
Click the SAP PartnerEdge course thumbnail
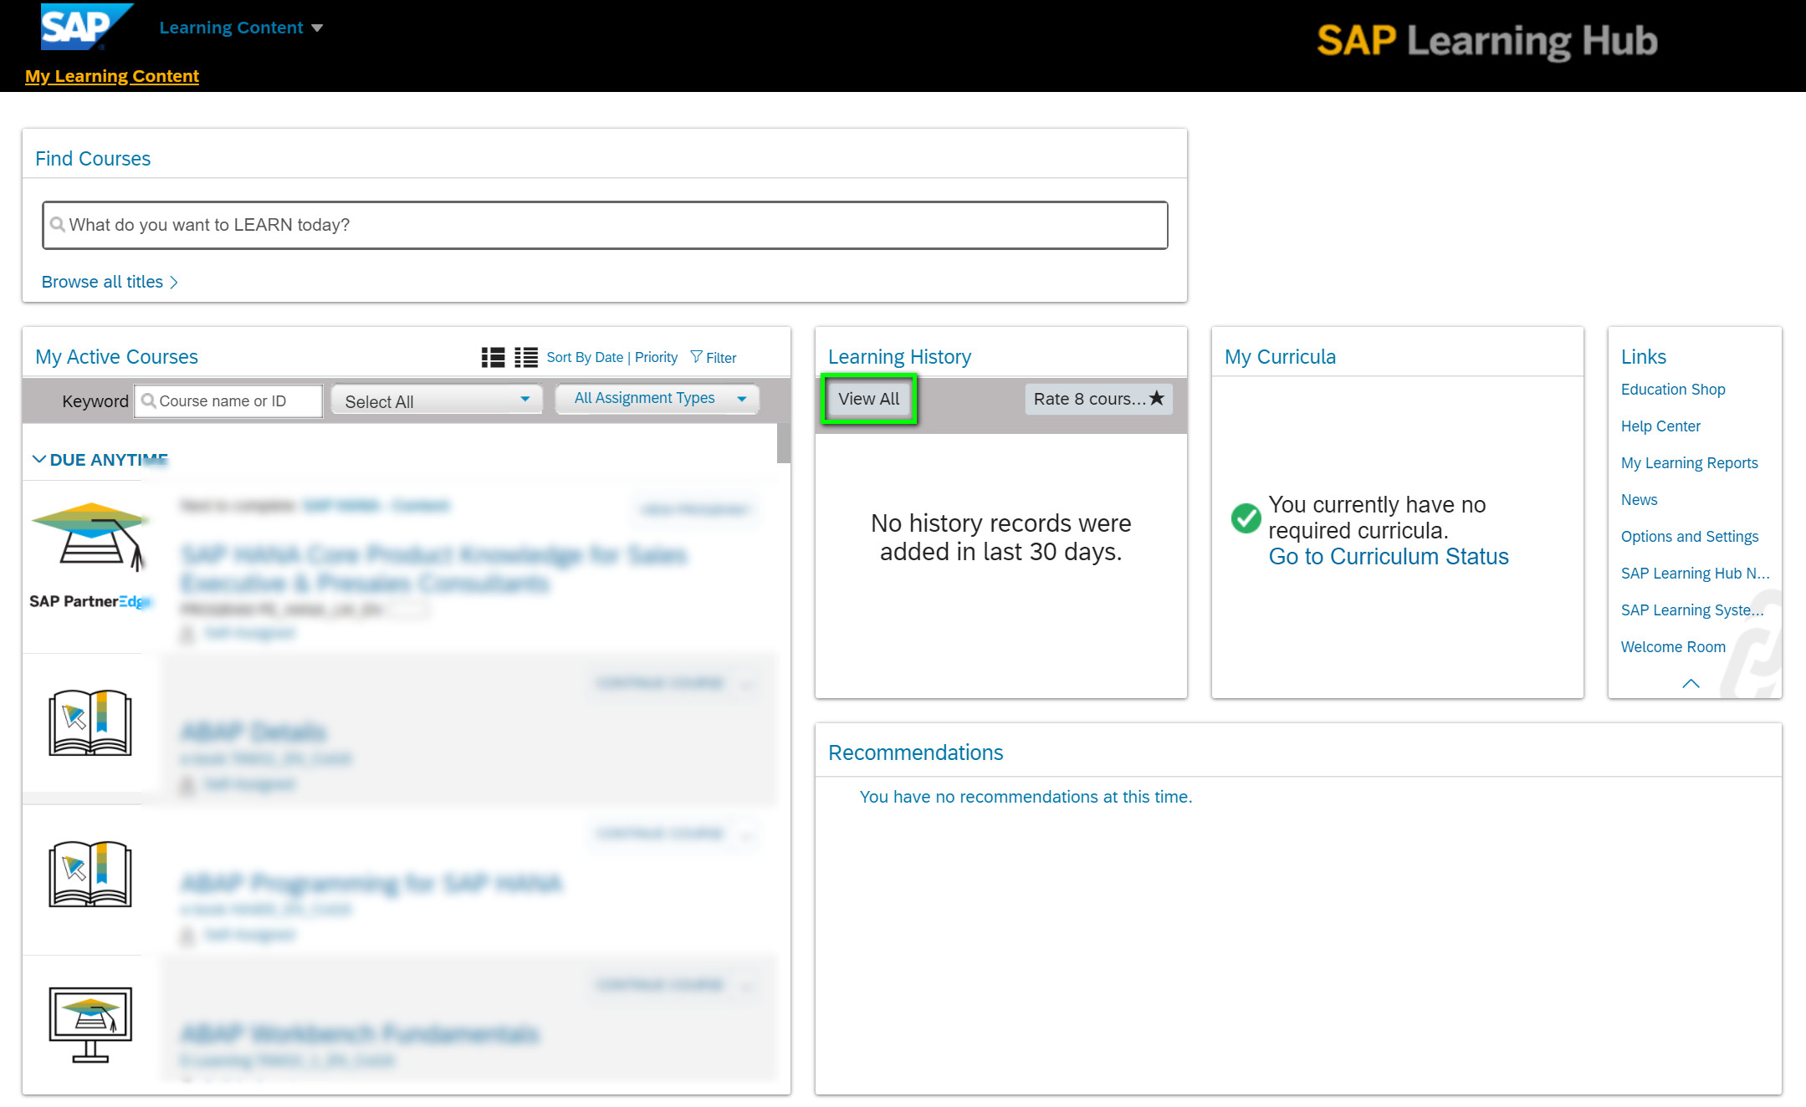pos(90,556)
